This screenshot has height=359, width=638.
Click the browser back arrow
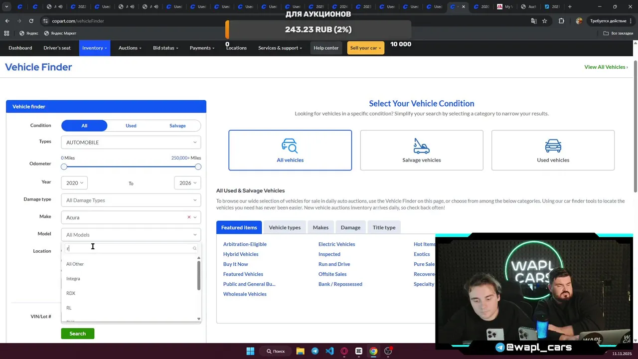tap(7, 21)
